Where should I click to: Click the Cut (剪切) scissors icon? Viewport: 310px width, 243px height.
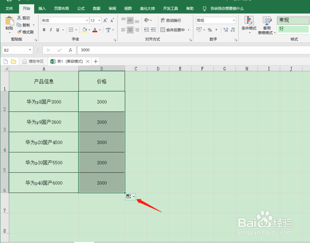pyautogui.click(x=19, y=18)
